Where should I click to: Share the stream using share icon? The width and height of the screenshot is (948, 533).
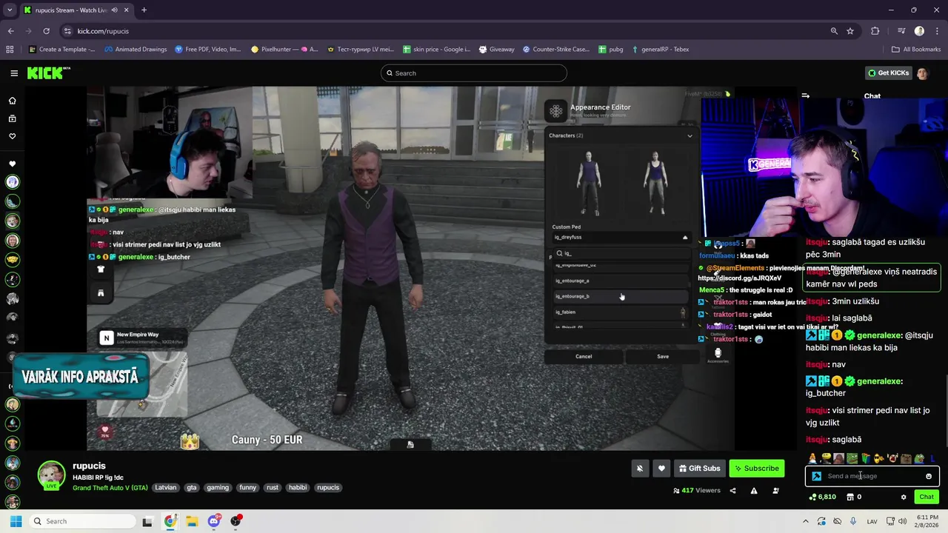coord(732,490)
